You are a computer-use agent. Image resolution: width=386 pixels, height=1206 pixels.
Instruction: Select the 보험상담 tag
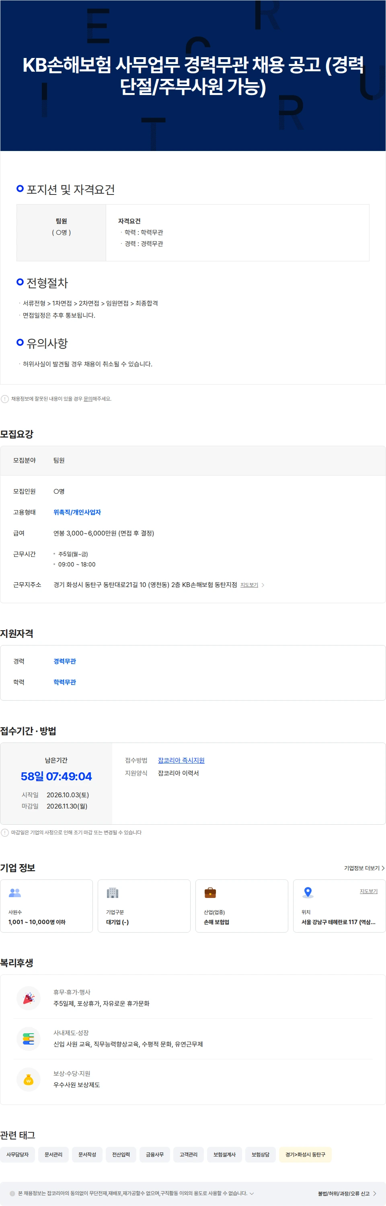pyautogui.click(x=261, y=1154)
